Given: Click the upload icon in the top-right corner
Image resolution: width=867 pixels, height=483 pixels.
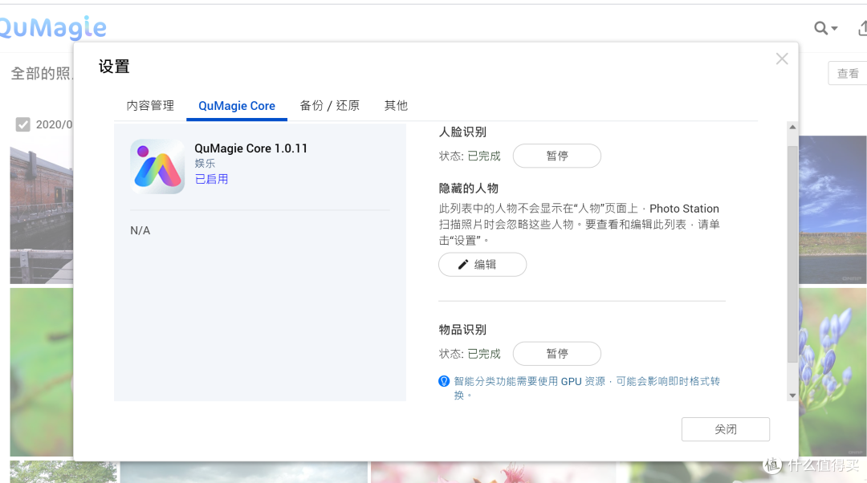Looking at the screenshot, I should coord(862,27).
